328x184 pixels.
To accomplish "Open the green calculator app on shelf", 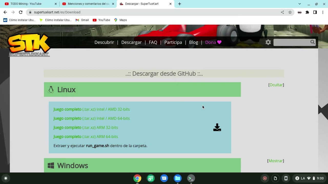I will tap(151, 178).
